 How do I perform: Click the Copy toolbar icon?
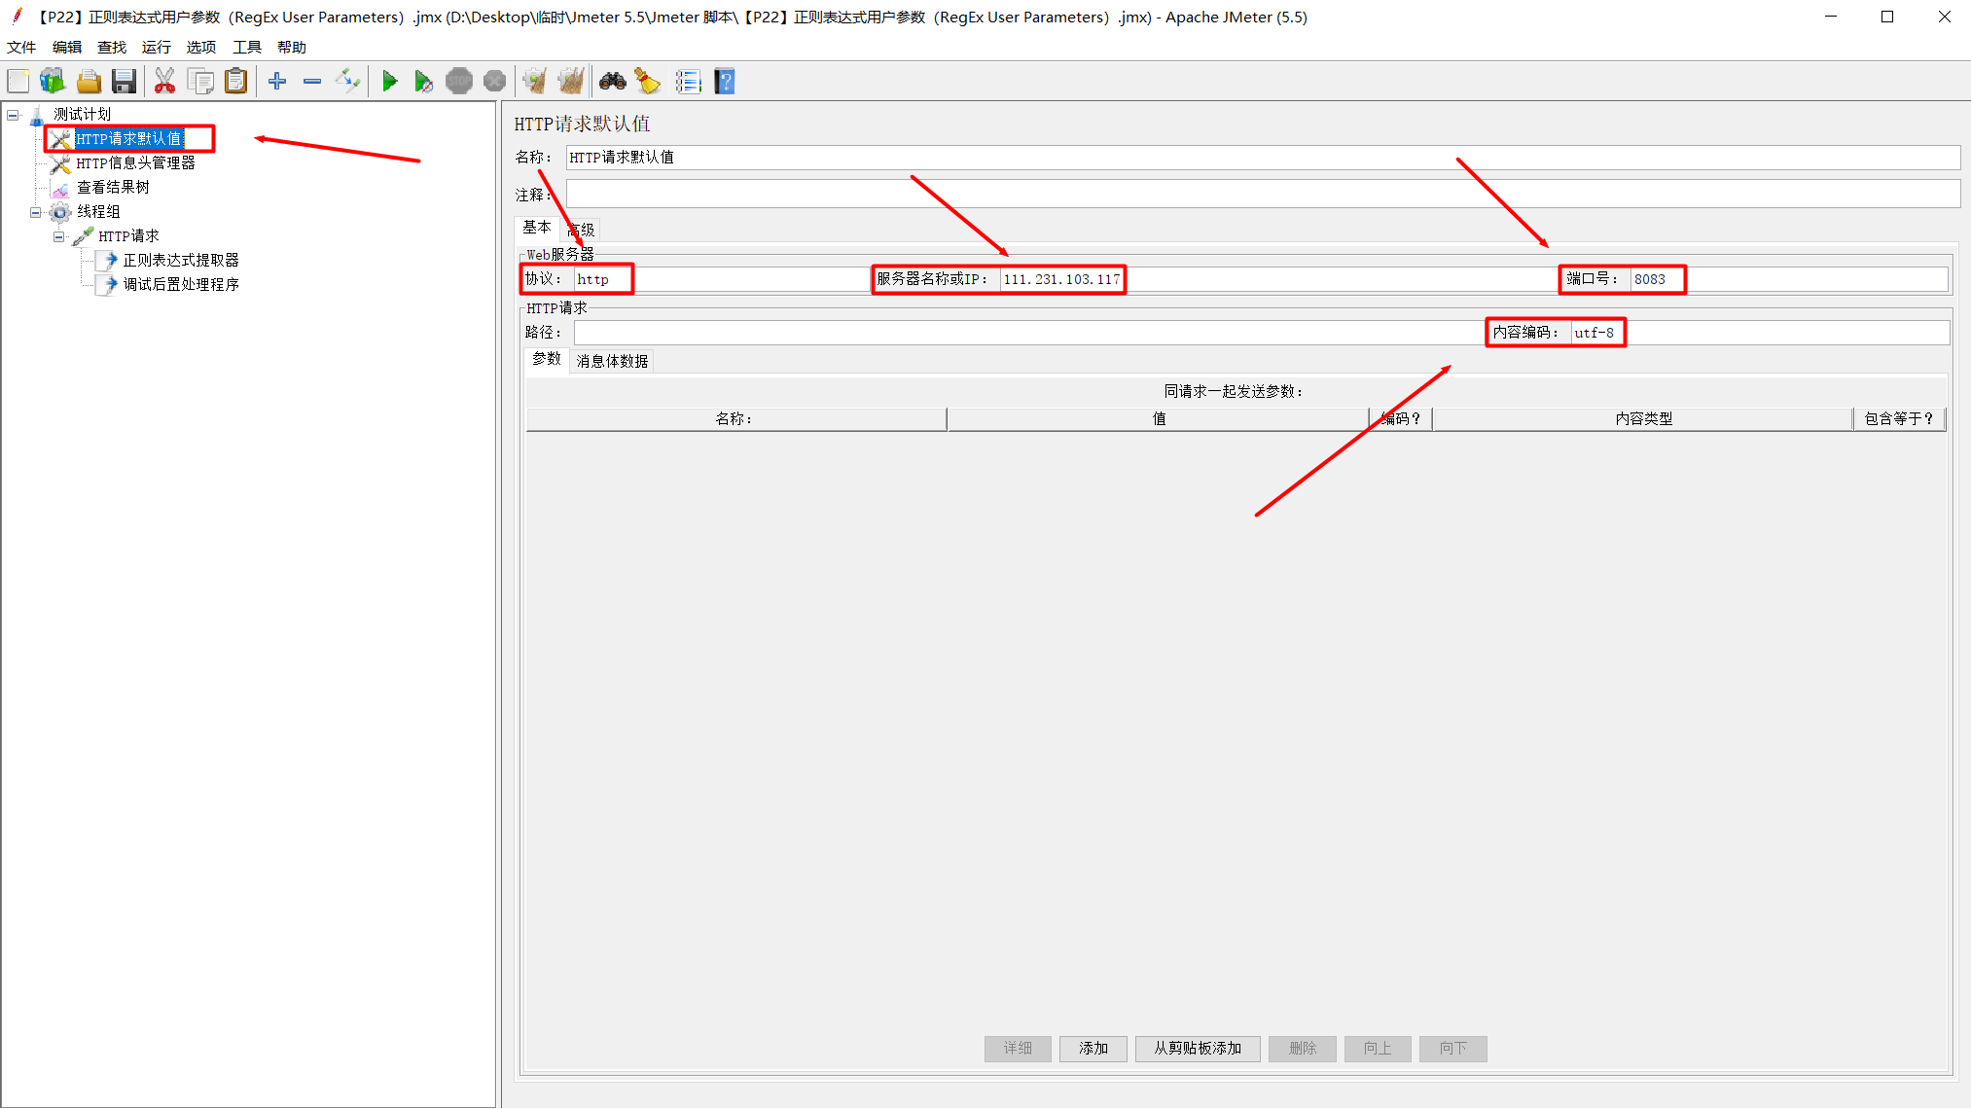(x=201, y=82)
